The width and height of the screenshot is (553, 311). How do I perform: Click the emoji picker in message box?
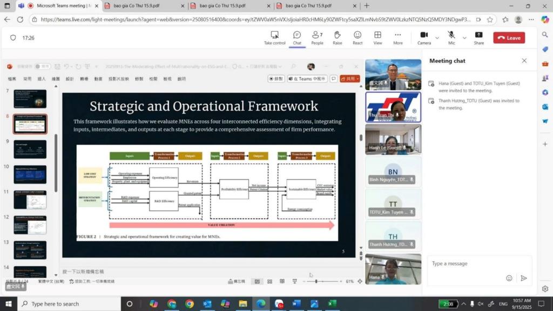point(509,278)
